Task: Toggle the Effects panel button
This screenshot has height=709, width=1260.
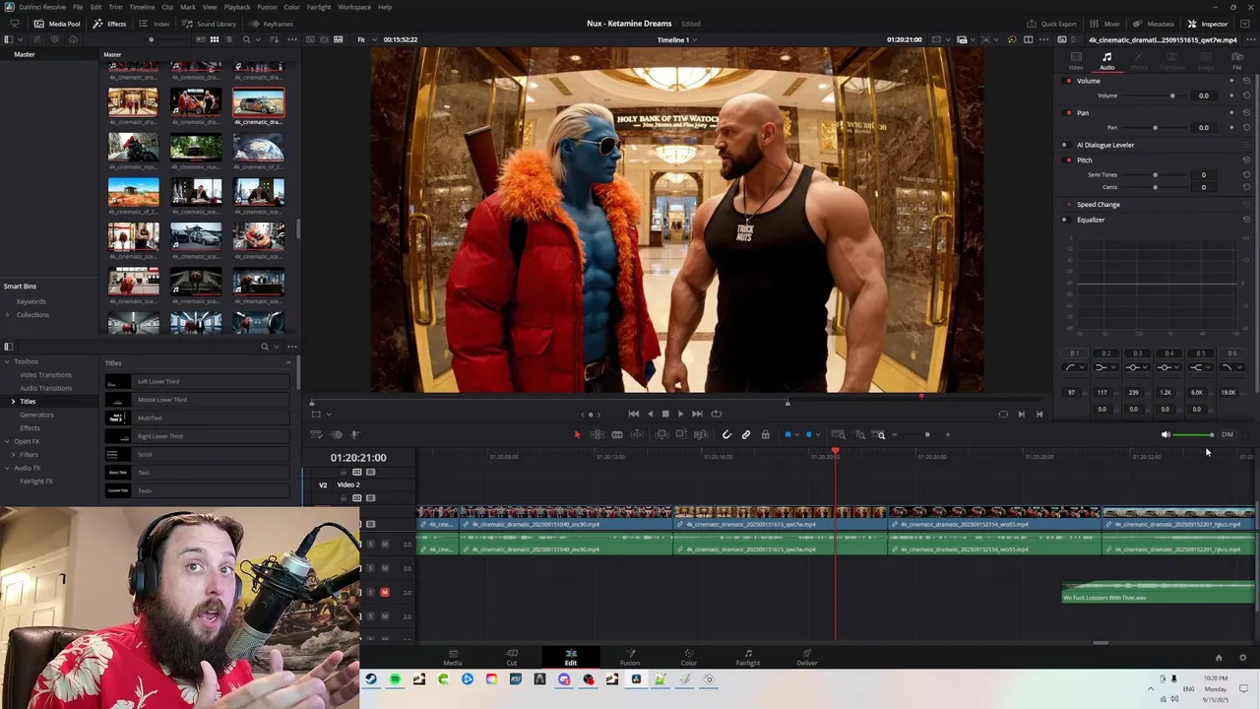Action: (110, 24)
